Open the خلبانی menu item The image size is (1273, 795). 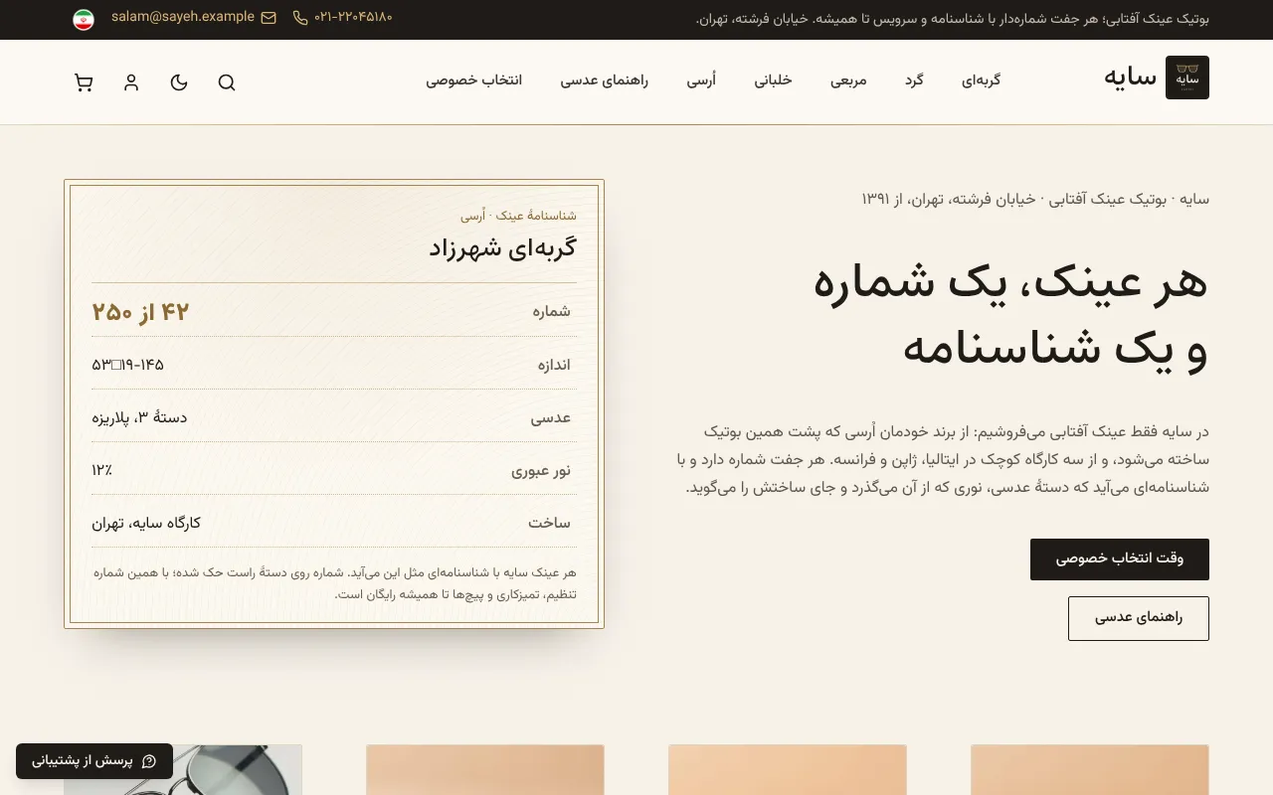(773, 80)
